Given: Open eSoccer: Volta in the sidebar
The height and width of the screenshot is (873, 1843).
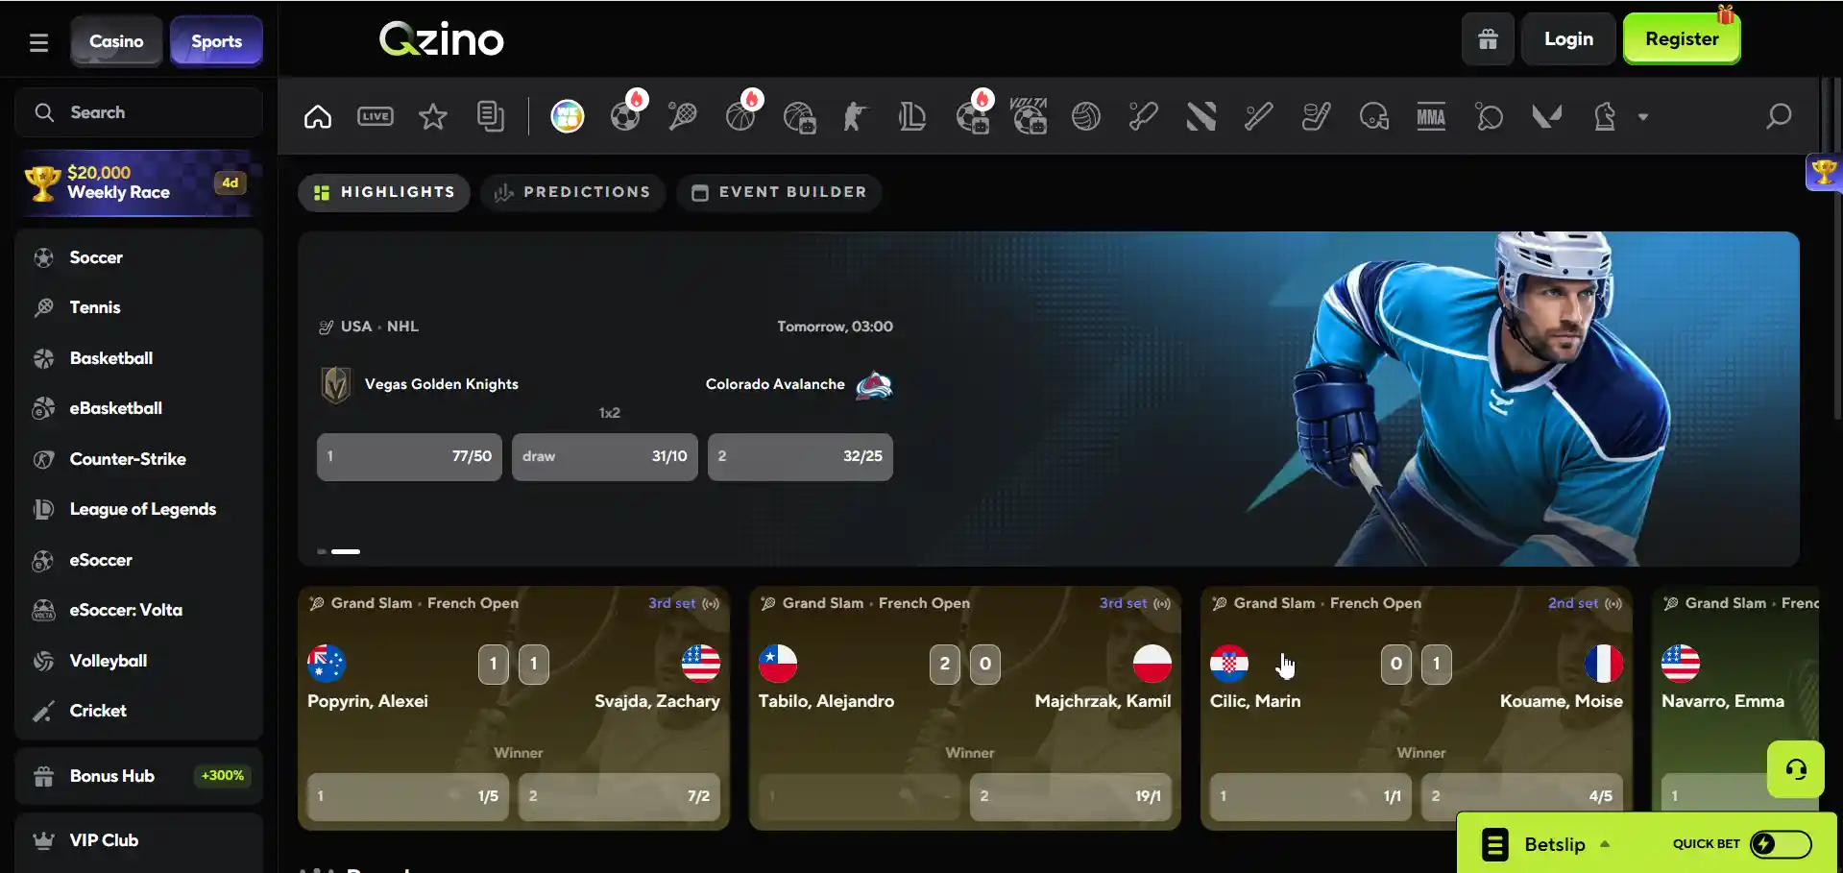Looking at the screenshot, I should [139, 610].
